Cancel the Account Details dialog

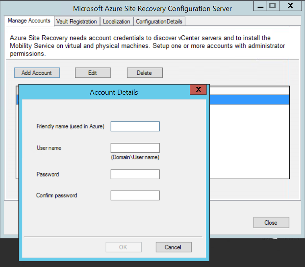click(x=174, y=247)
